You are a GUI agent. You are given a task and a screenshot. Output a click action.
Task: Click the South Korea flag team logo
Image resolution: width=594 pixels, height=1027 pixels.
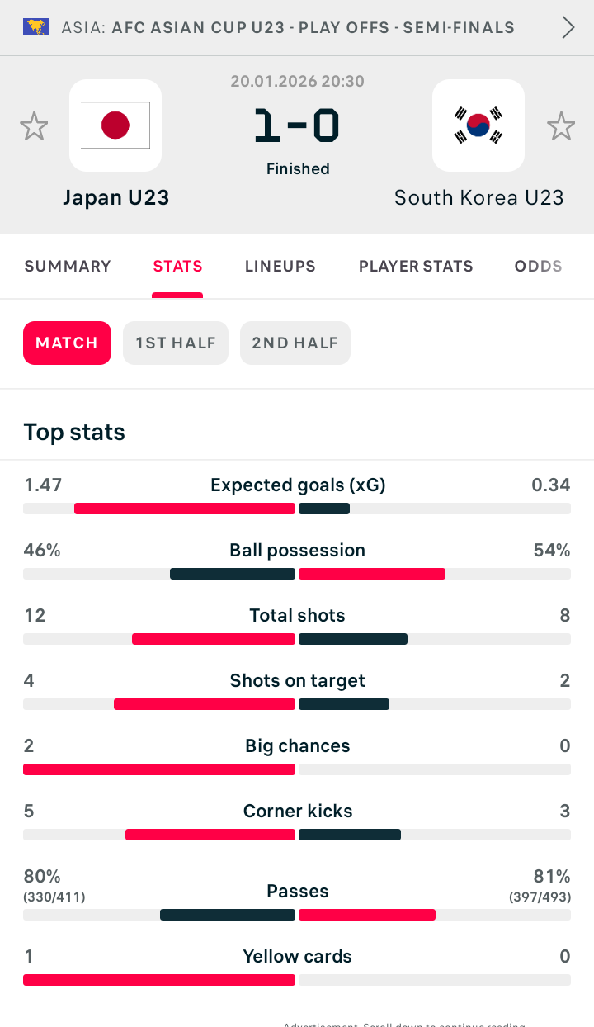[478, 125]
